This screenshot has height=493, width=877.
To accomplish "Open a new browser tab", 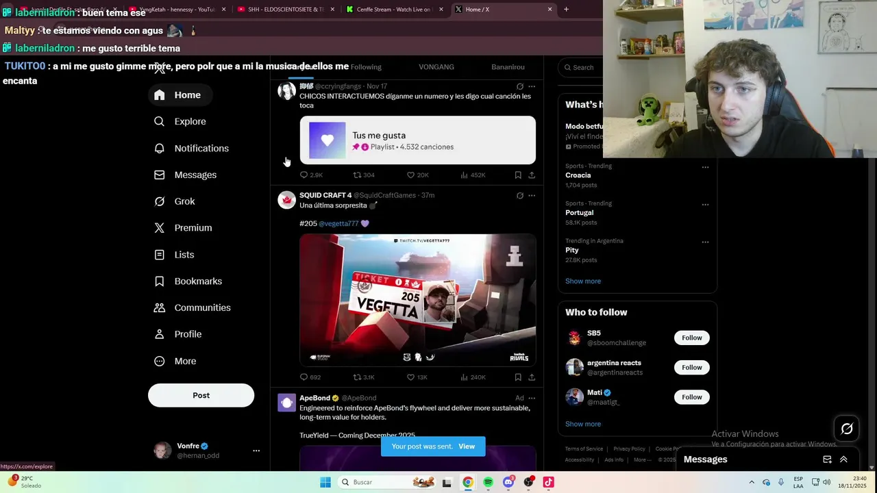I will 566,10.
